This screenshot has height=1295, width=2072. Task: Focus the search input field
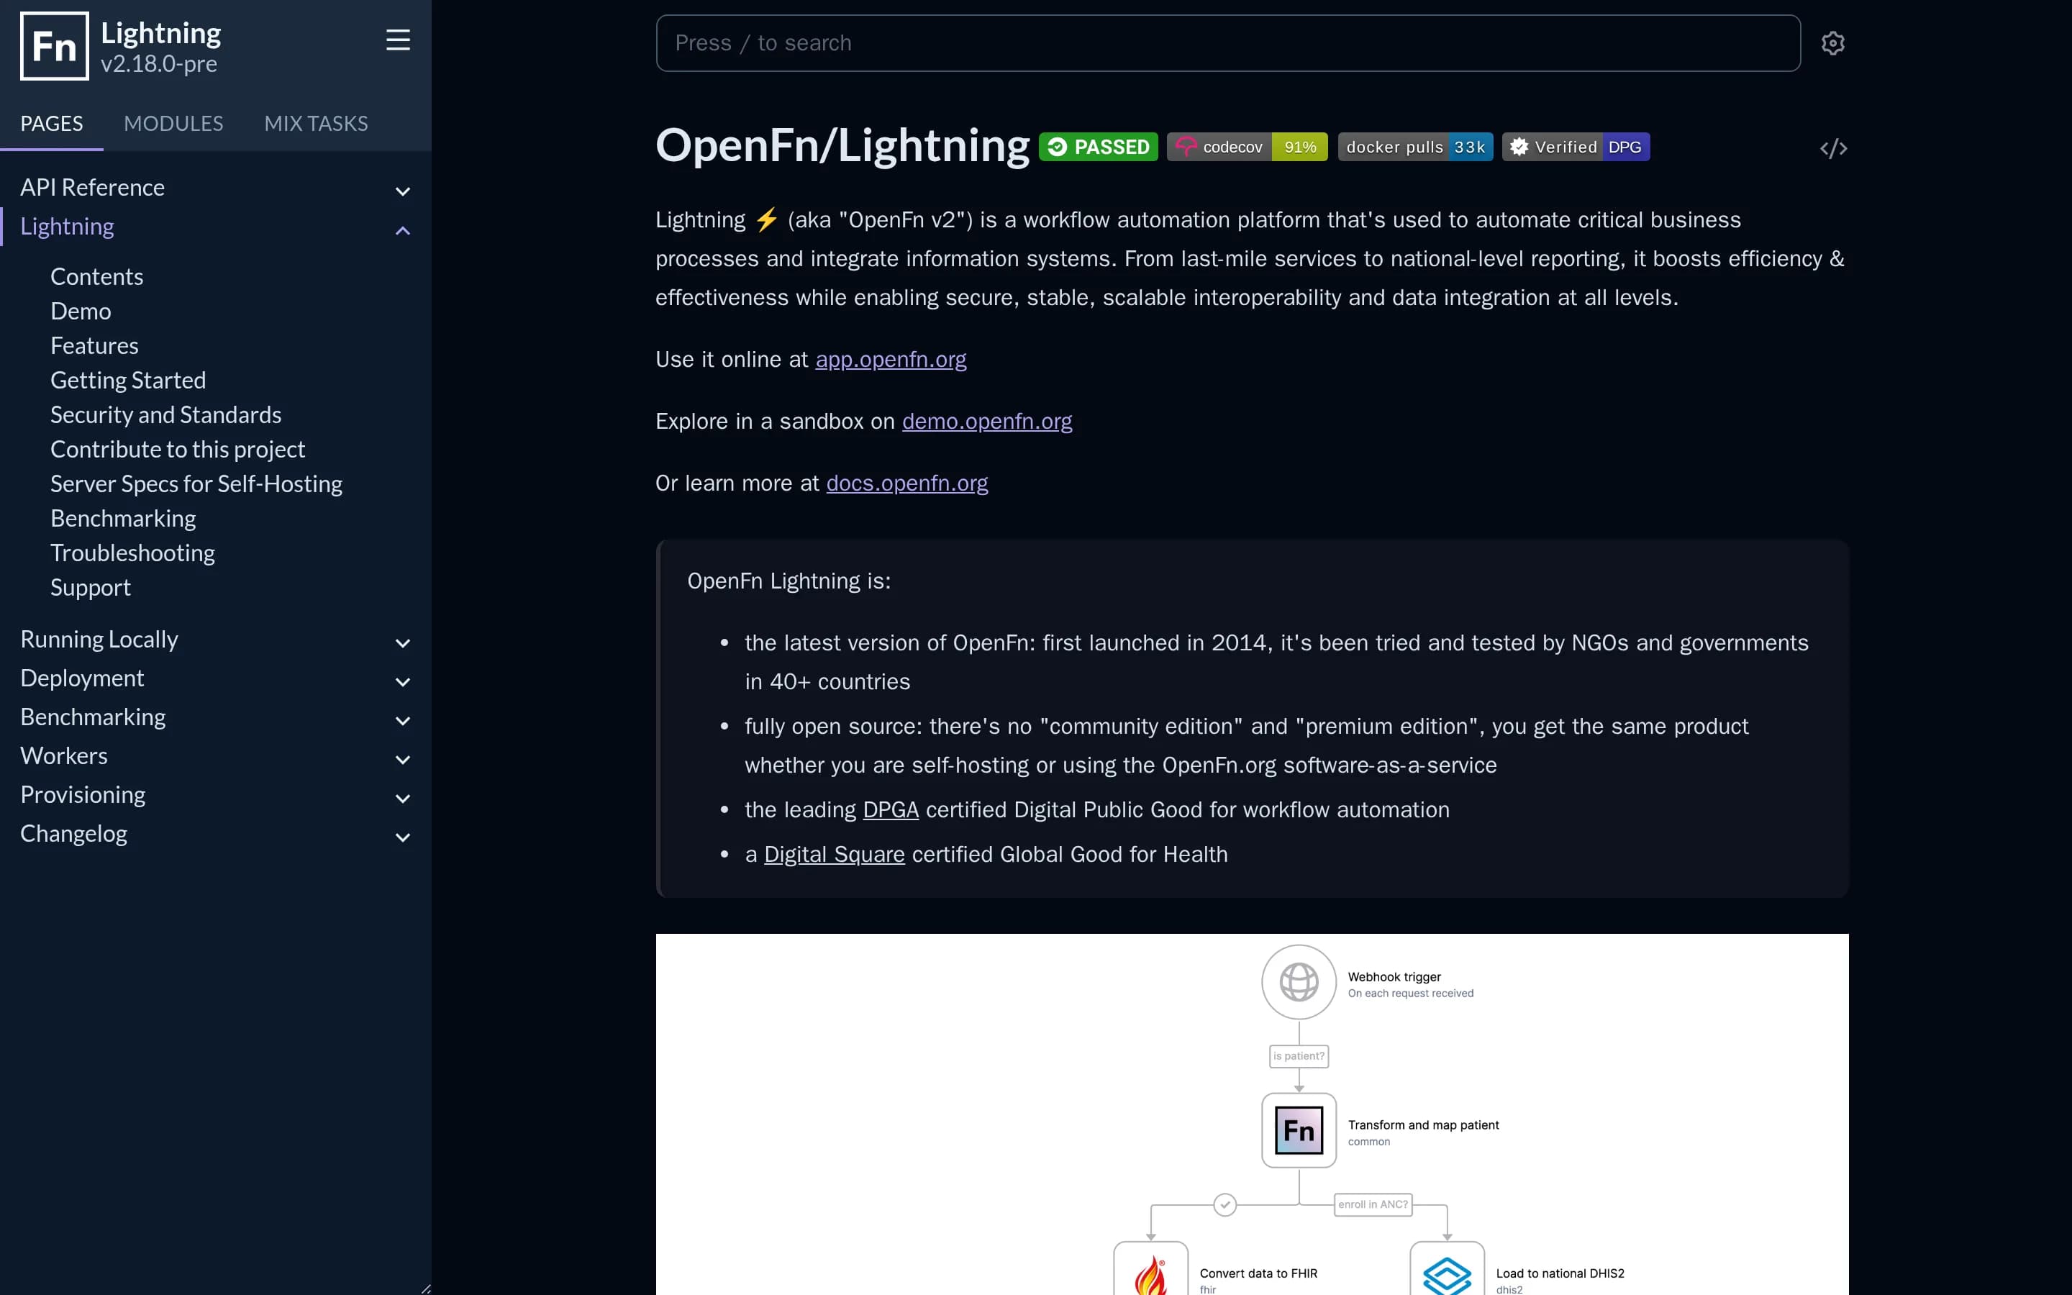[x=1228, y=43]
